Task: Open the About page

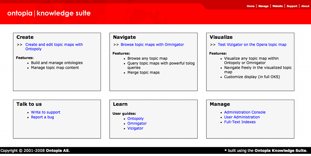Action: tap(305, 6)
